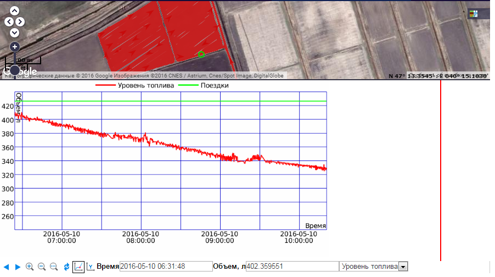Viewport: 495px width, 277px height.
Task: Refresh the chart with the blue arrows icon
Action: 66,267
